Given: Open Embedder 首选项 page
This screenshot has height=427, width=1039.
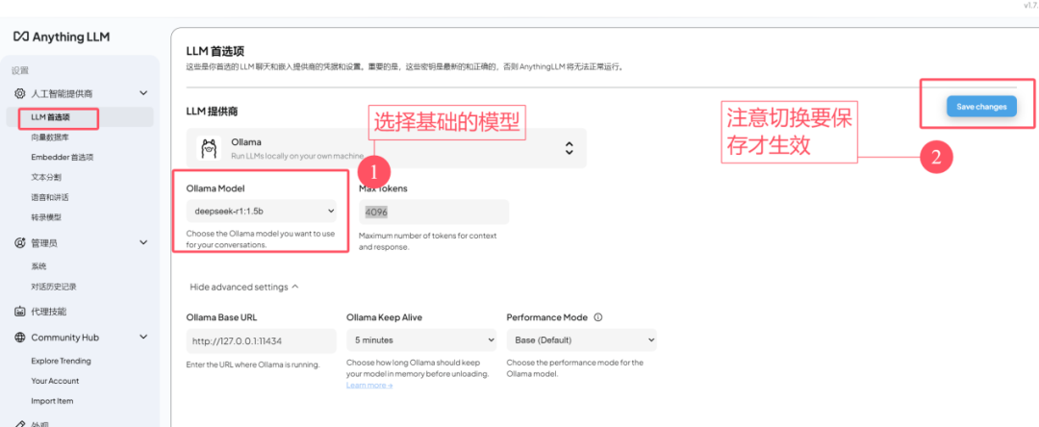Looking at the screenshot, I should 63,157.
